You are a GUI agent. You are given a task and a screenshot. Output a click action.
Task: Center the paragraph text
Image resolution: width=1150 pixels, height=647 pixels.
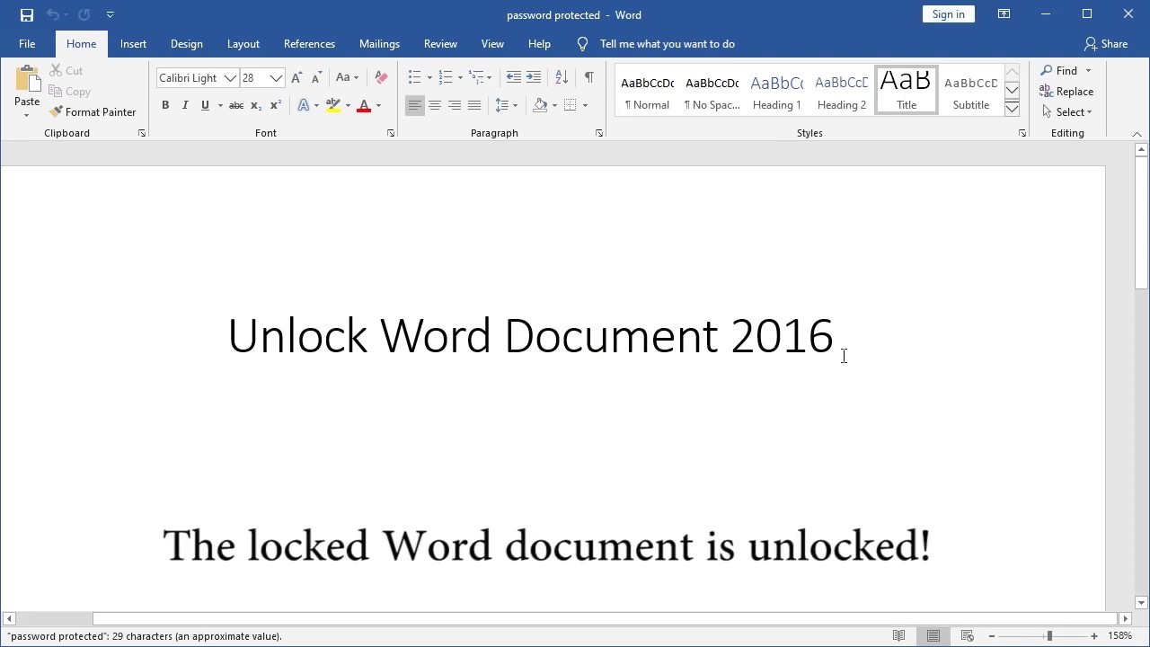pyautogui.click(x=435, y=106)
